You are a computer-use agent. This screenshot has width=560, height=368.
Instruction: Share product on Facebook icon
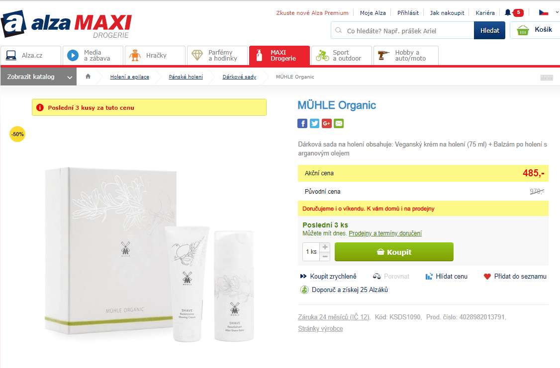pyautogui.click(x=302, y=123)
